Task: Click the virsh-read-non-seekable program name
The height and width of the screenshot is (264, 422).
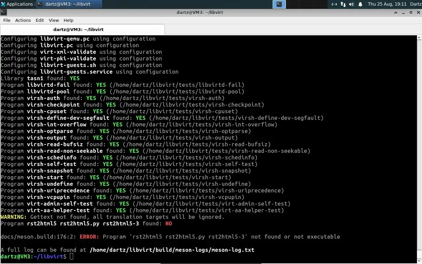Action: [x=65, y=151]
